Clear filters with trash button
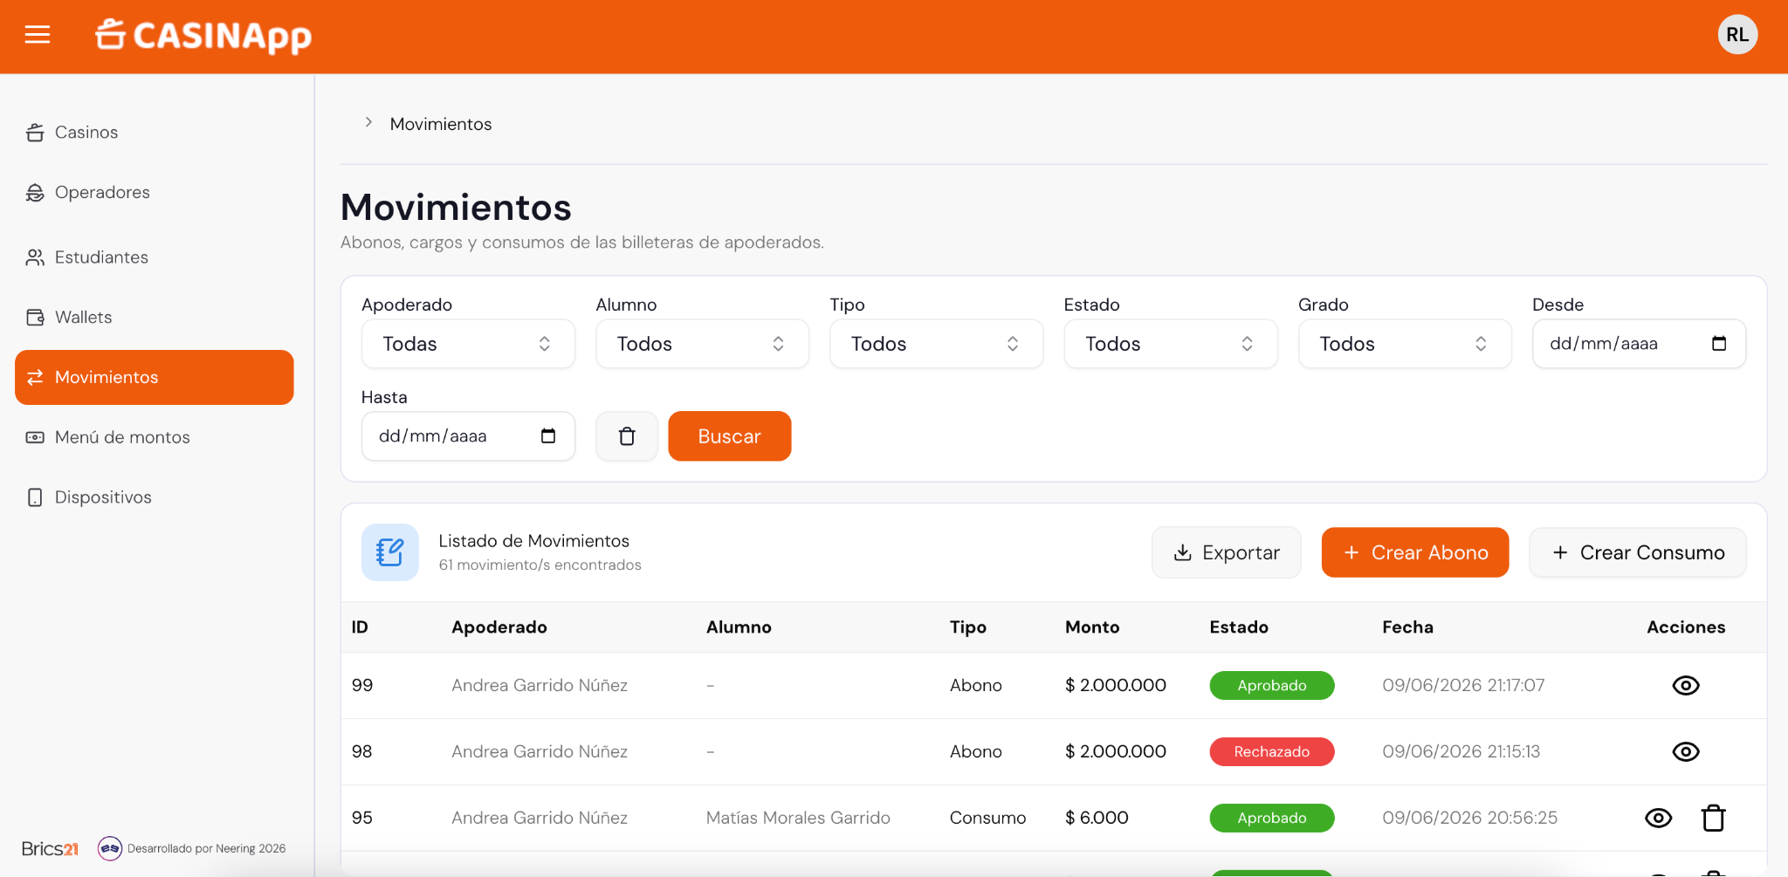 (x=627, y=436)
